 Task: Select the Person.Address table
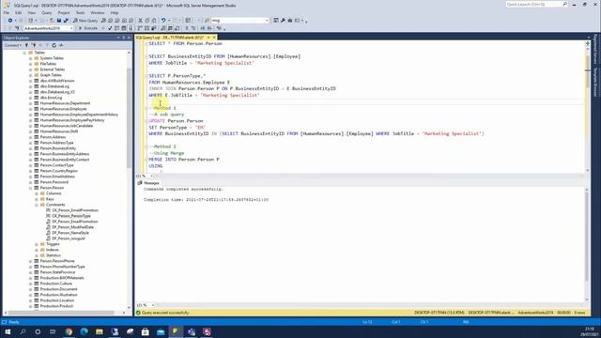53,137
